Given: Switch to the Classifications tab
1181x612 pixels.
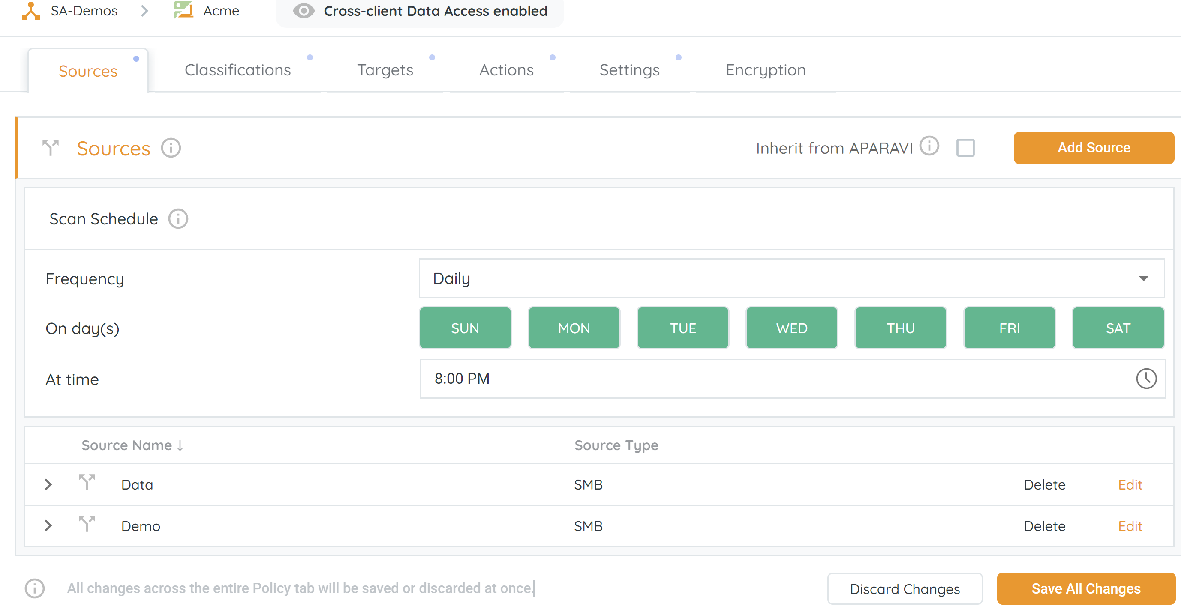Looking at the screenshot, I should tap(237, 70).
